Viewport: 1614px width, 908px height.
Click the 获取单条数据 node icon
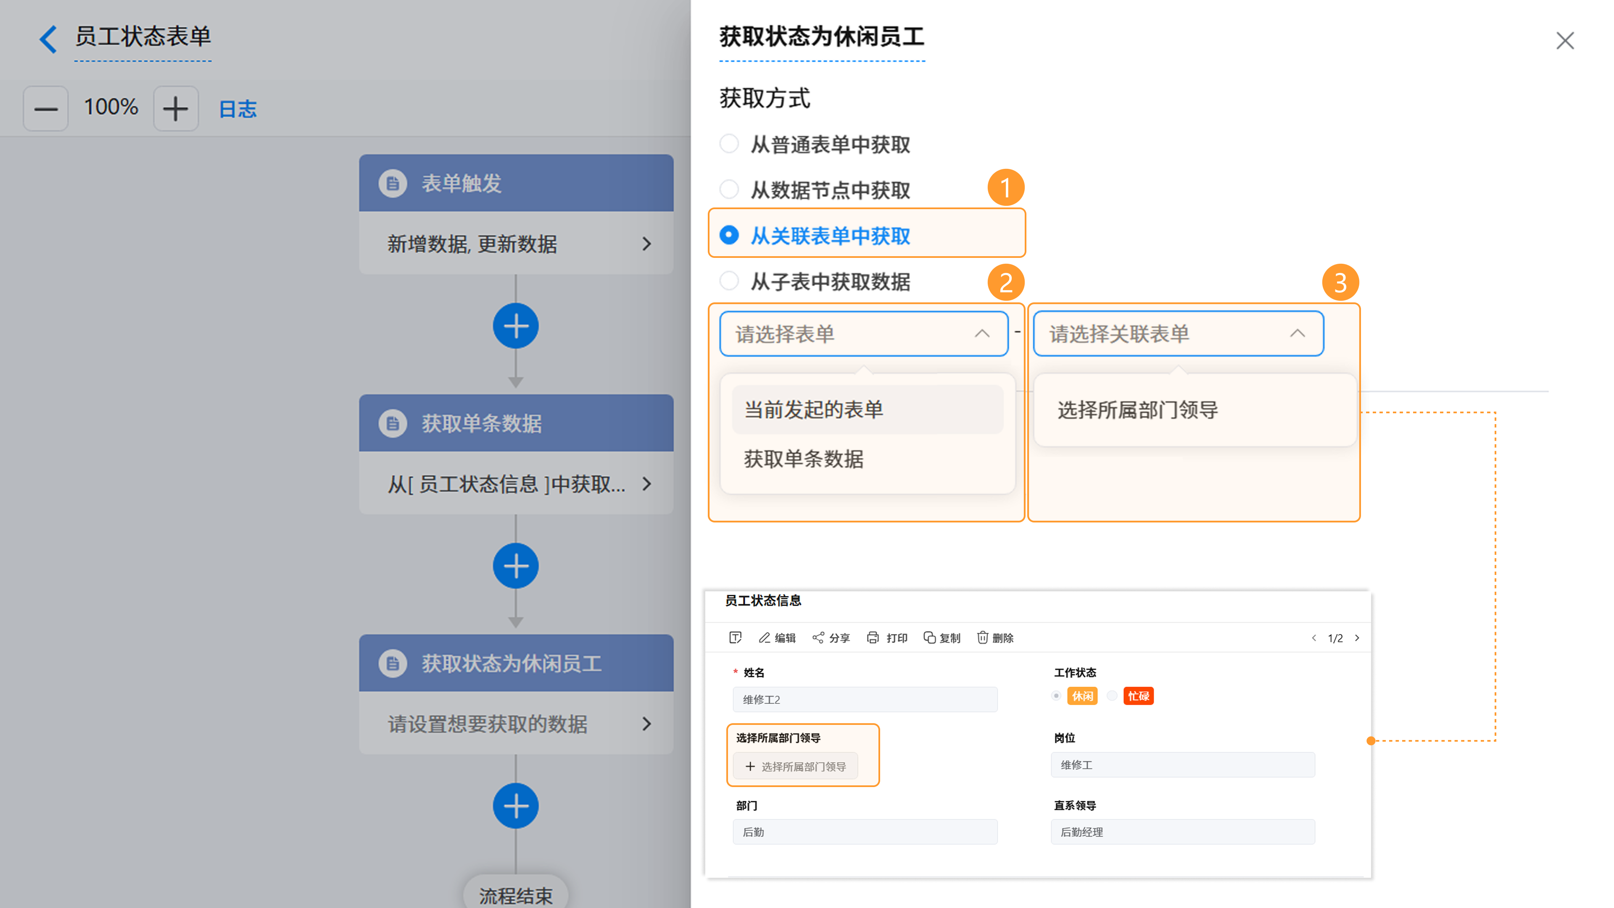pos(393,423)
